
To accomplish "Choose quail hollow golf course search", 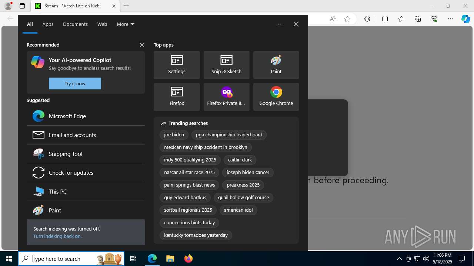I will pos(243,198).
